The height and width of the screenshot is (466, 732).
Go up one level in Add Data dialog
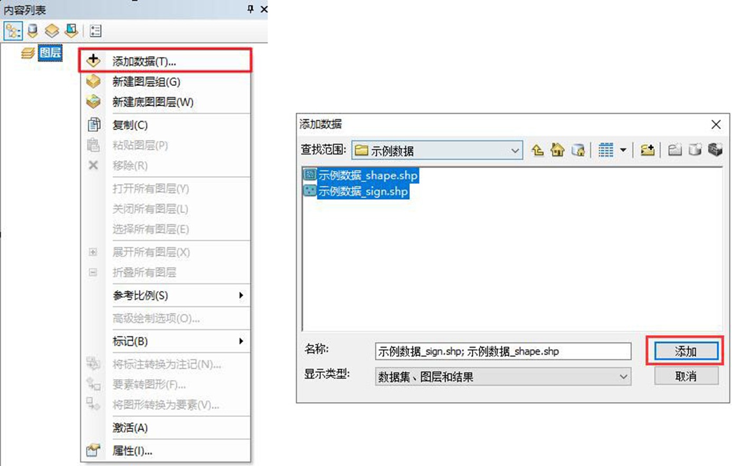(x=537, y=150)
